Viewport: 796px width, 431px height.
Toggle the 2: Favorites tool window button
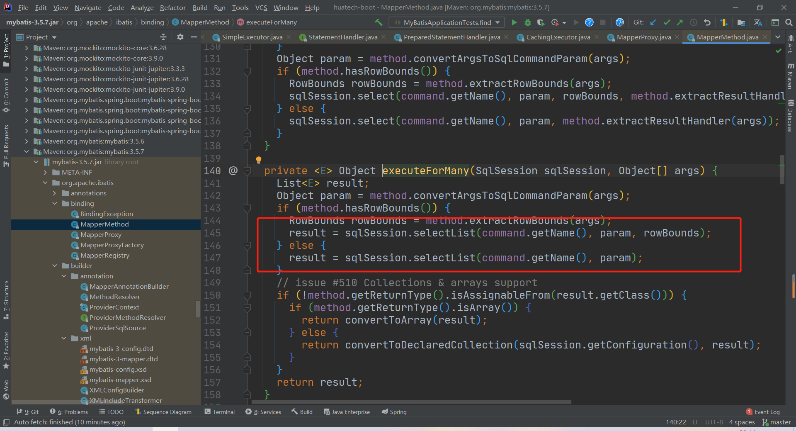point(6,350)
